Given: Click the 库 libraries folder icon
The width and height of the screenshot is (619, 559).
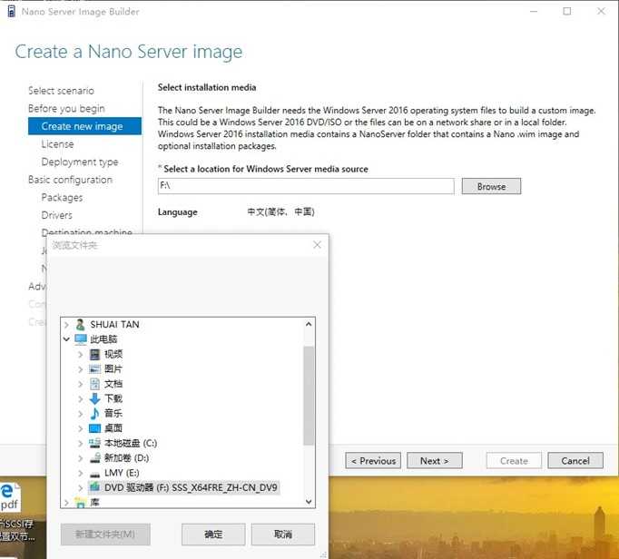Looking at the screenshot, I should click(81, 503).
